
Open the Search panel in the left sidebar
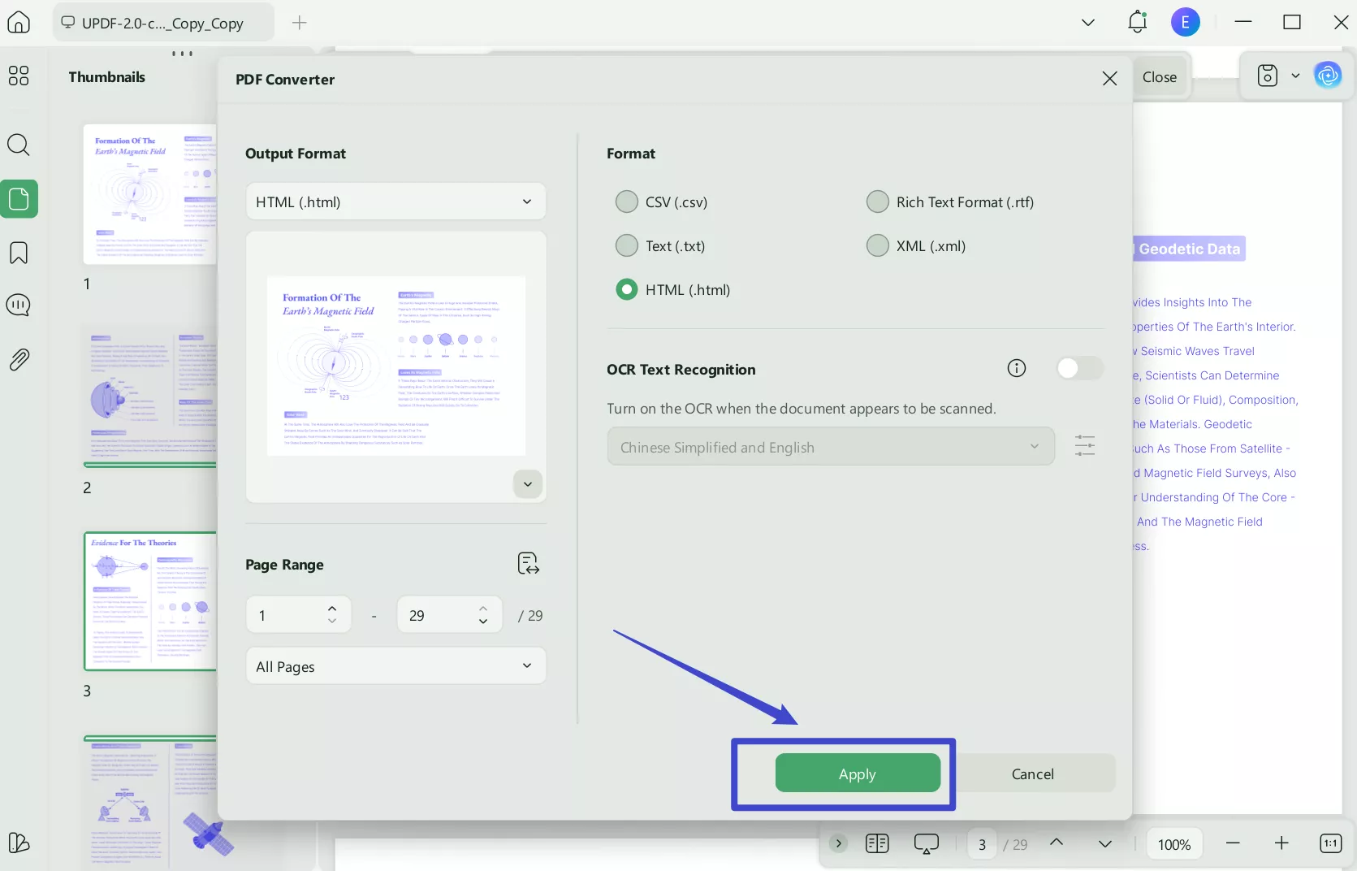point(18,145)
